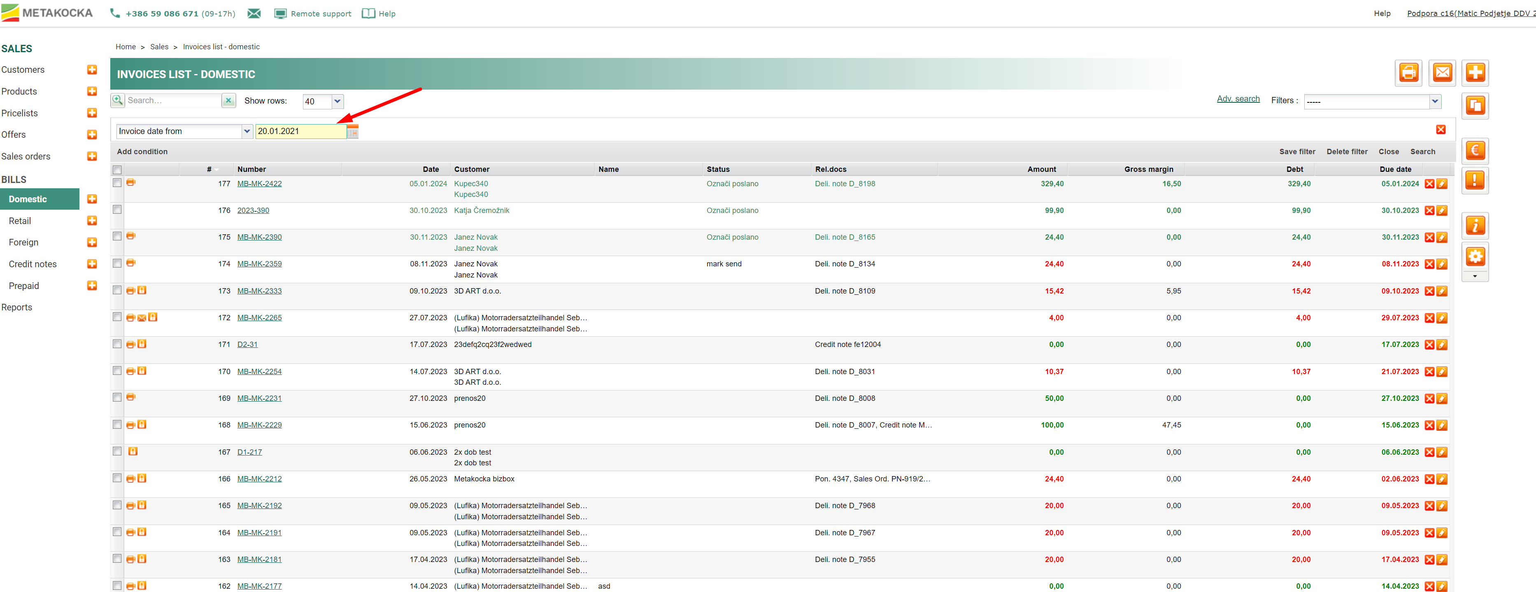Click the orange exclamation warning icon

point(1475,180)
